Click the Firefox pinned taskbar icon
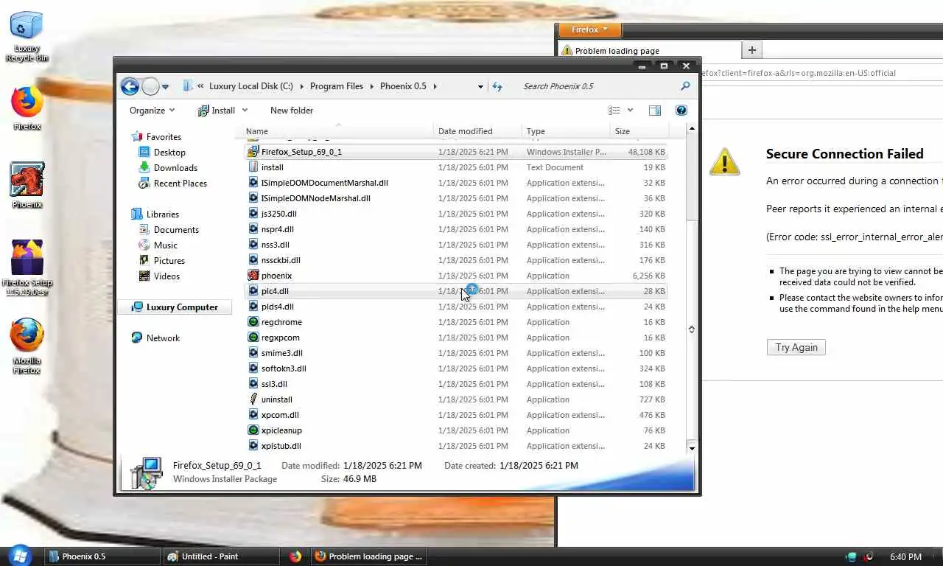 [x=295, y=556]
